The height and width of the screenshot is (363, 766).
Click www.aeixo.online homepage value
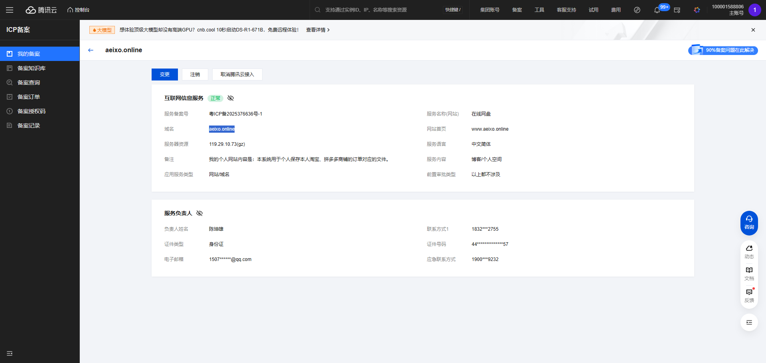[490, 129]
